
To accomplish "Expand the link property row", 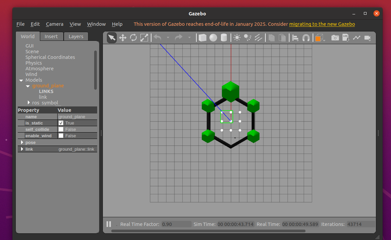I will click(22, 149).
